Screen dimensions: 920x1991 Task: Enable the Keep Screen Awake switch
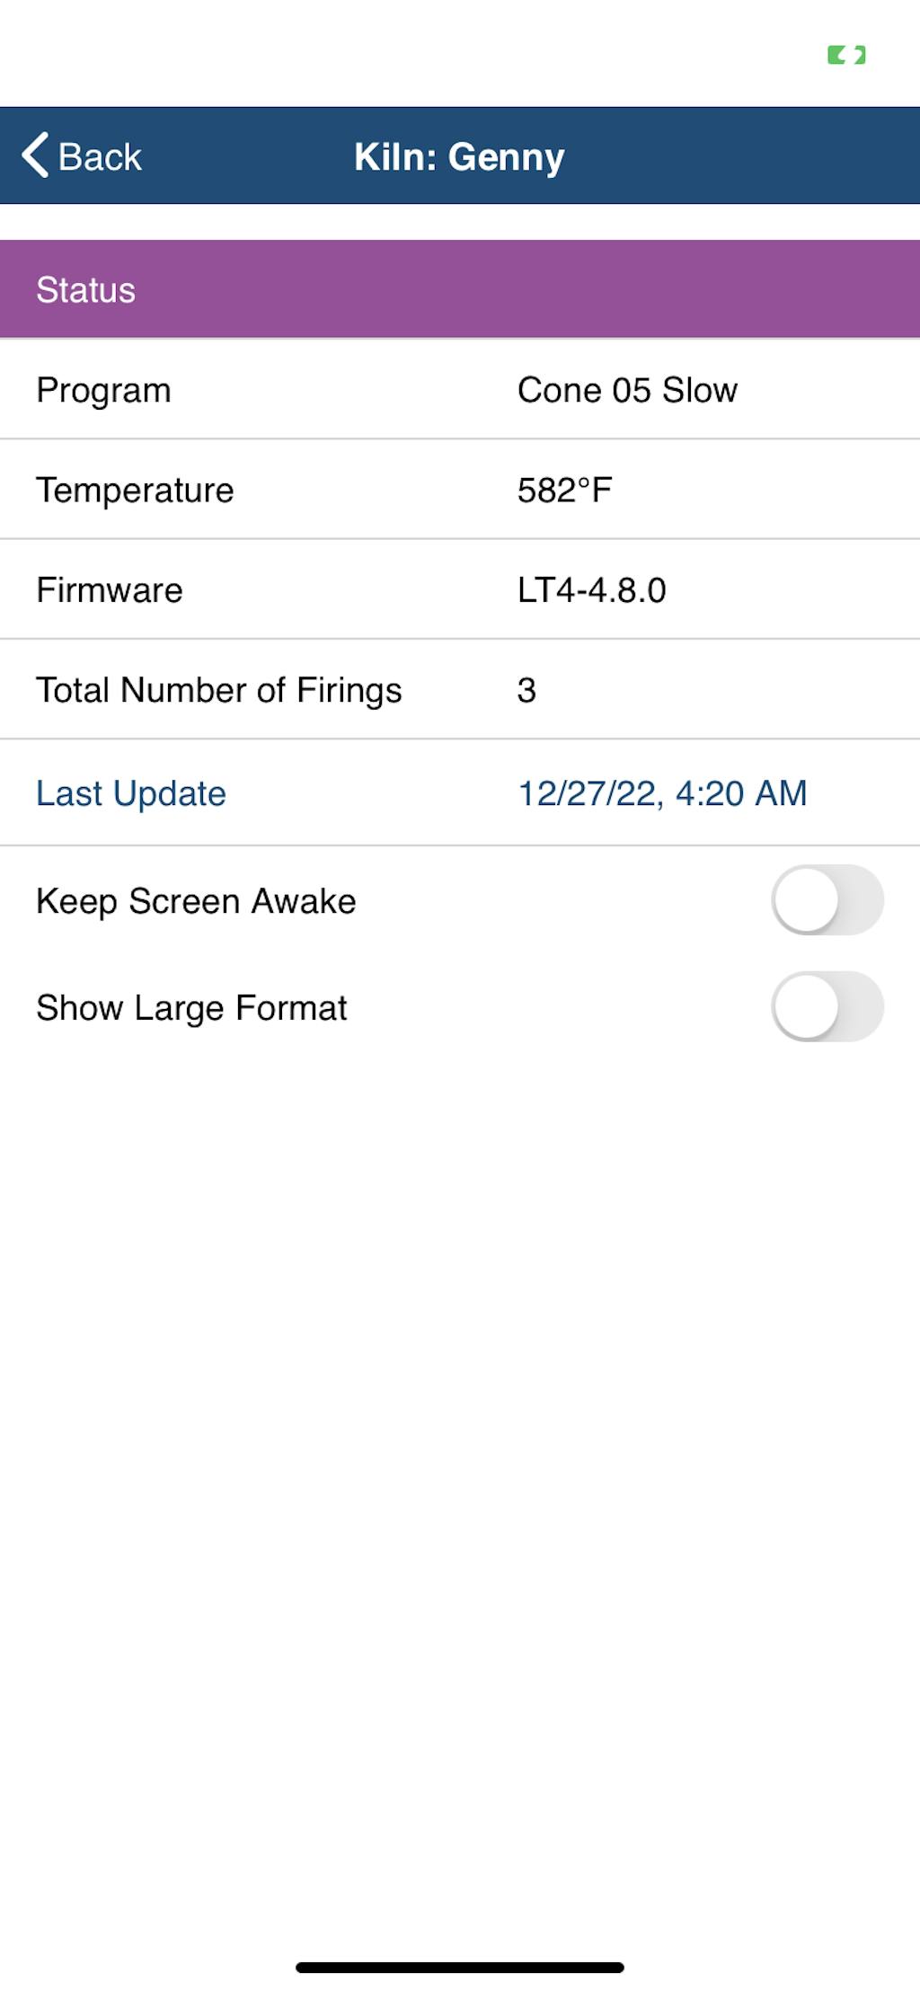827,900
